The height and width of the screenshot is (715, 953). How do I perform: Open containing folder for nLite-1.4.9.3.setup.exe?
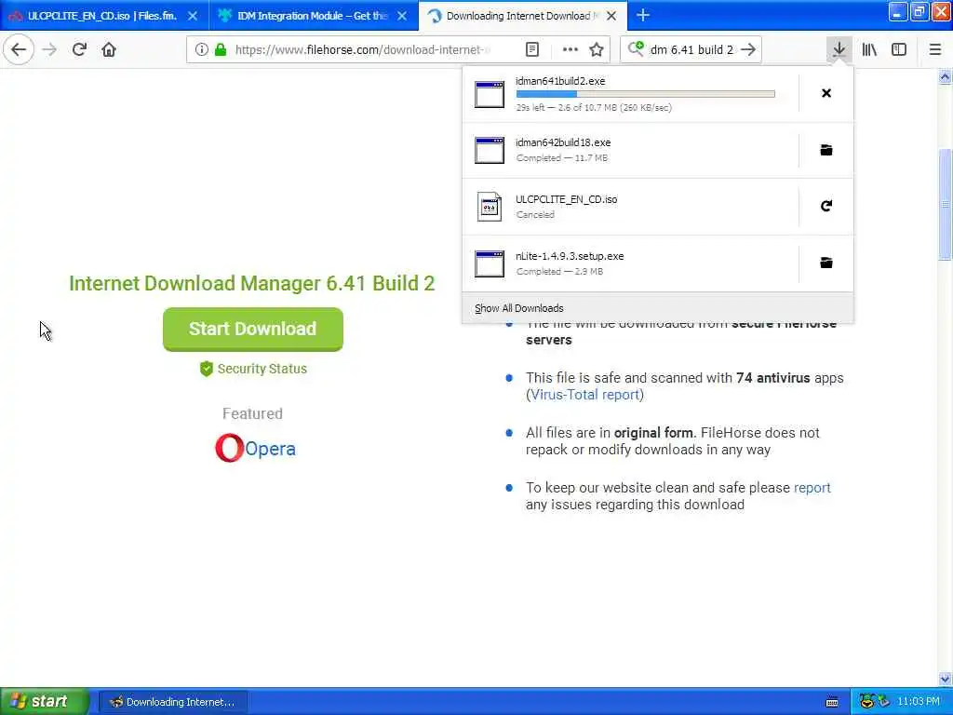point(826,263)
